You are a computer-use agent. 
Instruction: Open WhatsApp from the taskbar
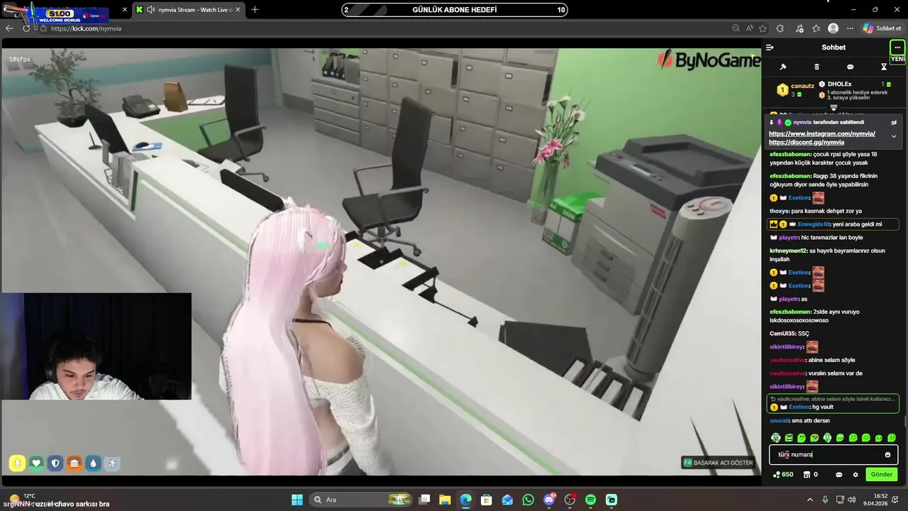528,500
